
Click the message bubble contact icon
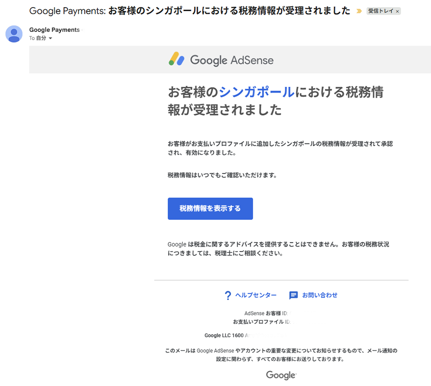[x=294, y=295]
